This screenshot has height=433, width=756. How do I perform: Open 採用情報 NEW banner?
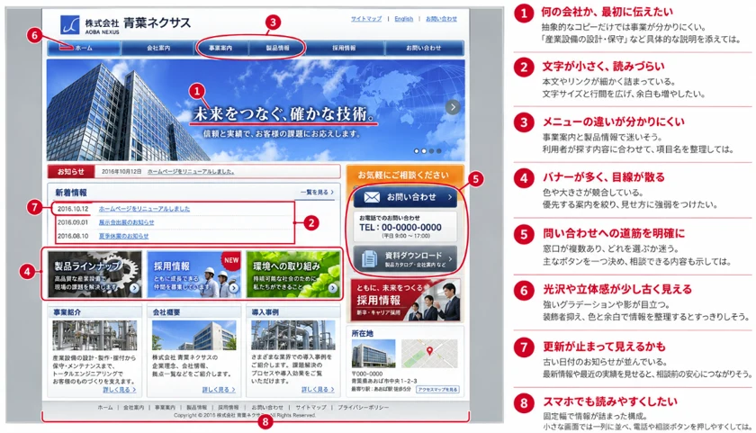click(193, 274)
